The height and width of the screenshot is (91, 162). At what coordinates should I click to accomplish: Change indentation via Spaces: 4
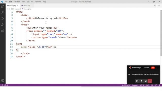135,85
